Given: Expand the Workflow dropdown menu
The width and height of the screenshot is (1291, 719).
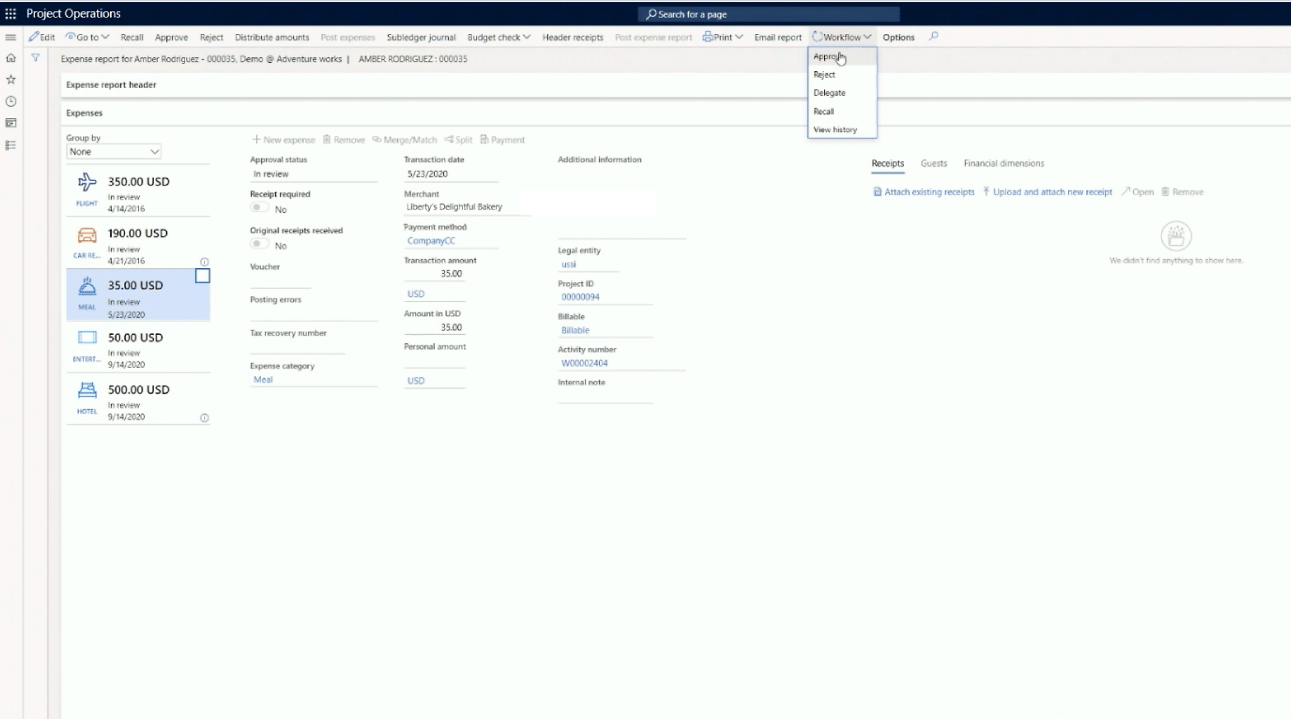Looking at the screenshot, I should pos(842,36).
